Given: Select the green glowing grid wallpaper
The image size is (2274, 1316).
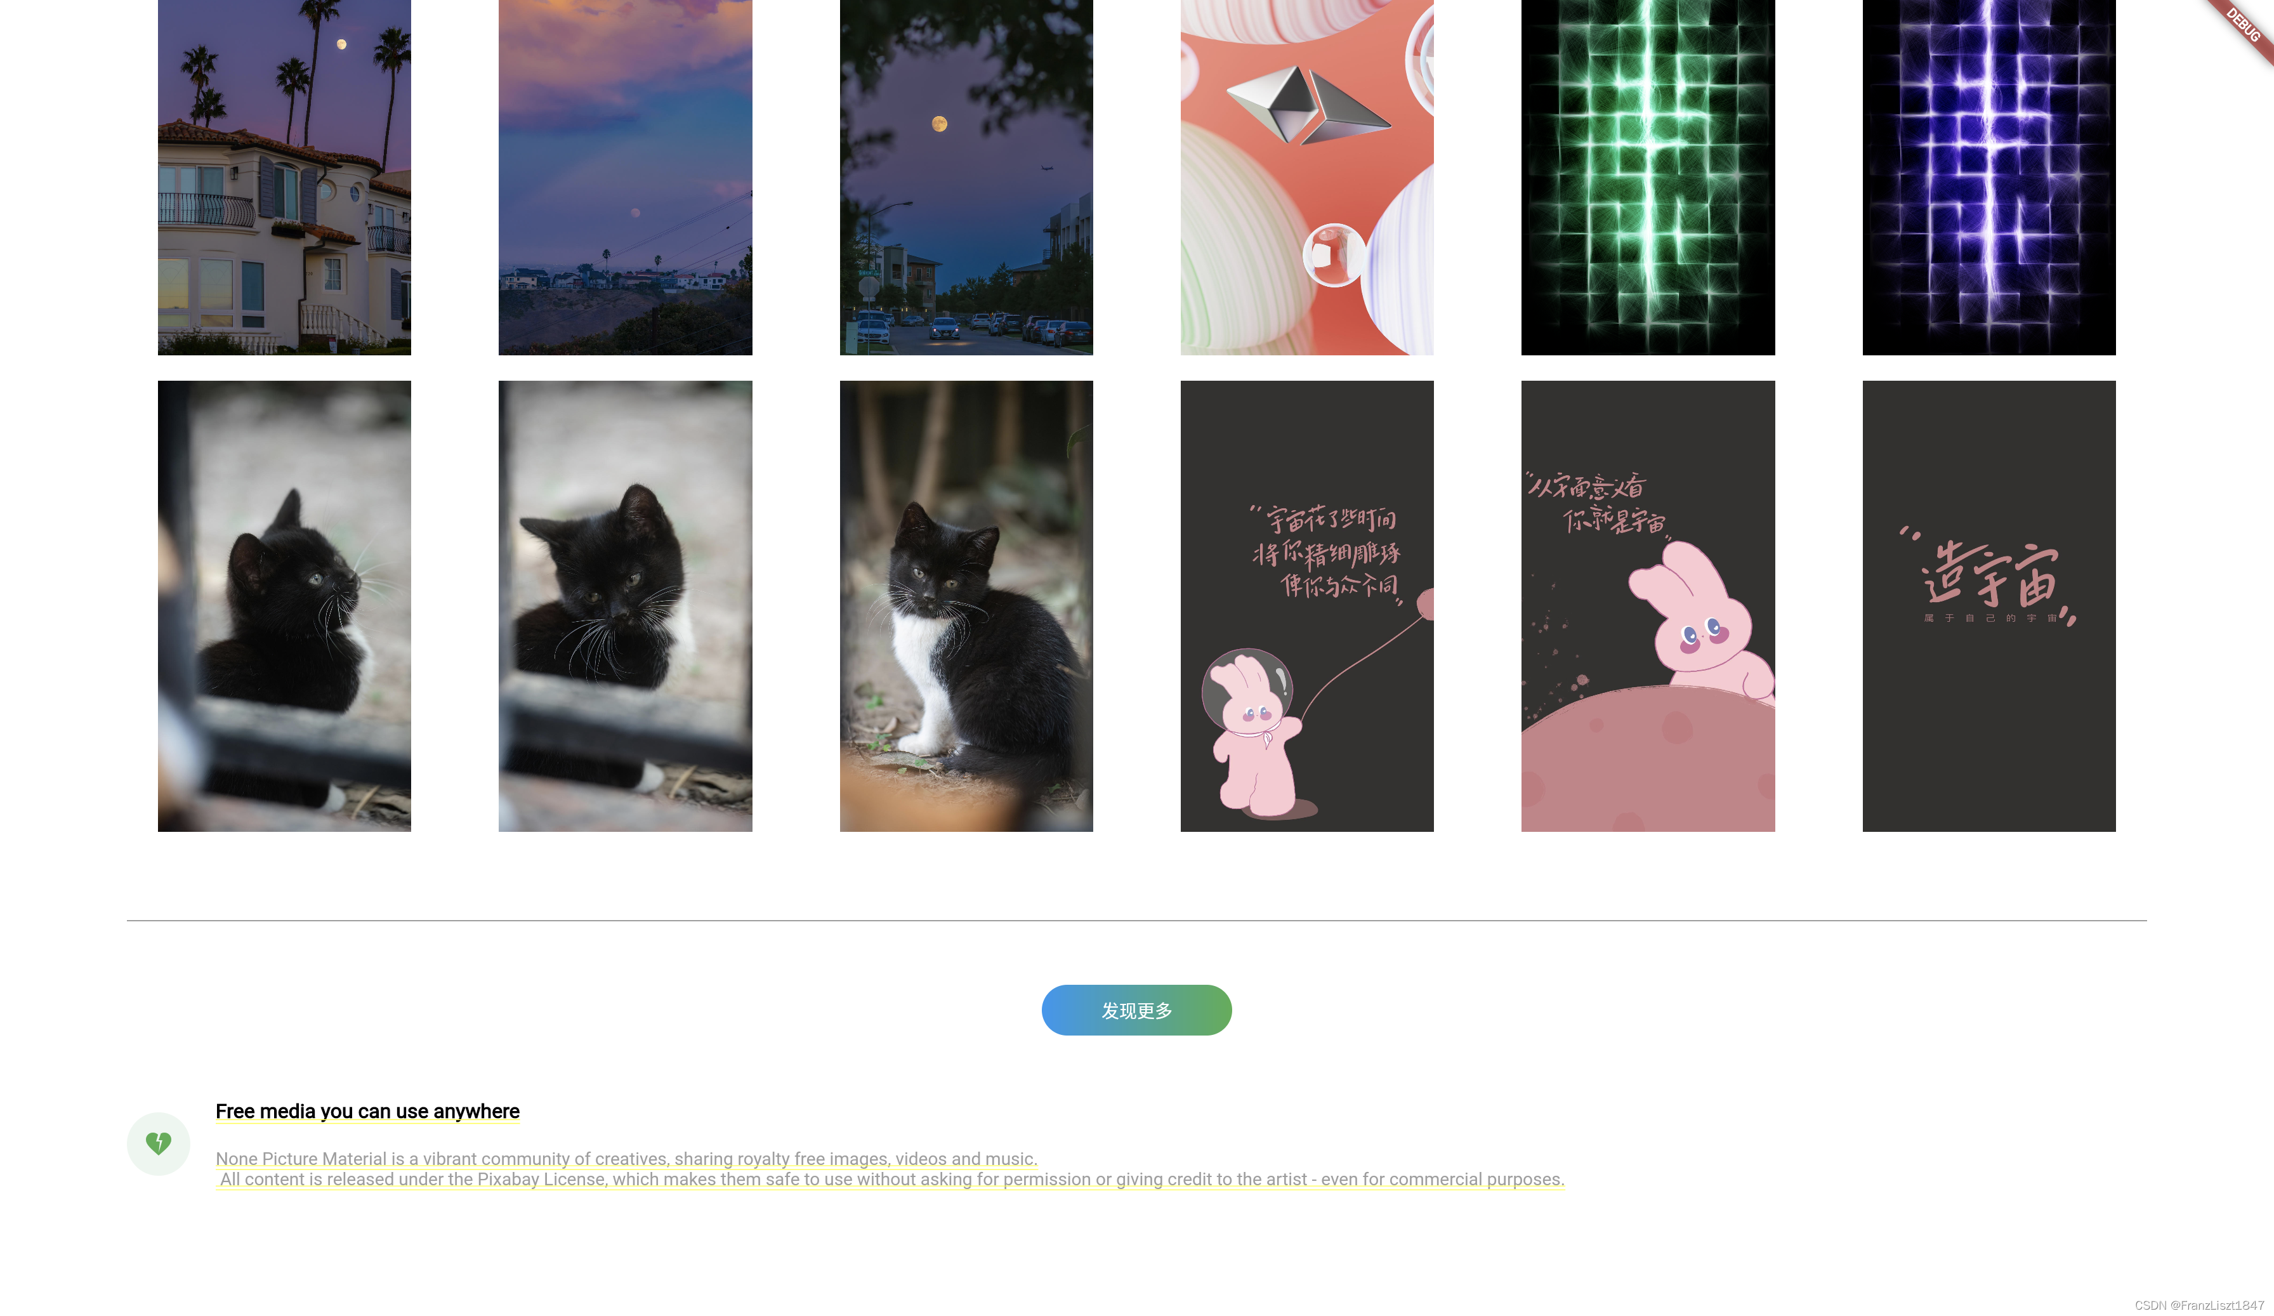Looking at the screenshot, I should pyautogui.click(x=1648, y=177).
